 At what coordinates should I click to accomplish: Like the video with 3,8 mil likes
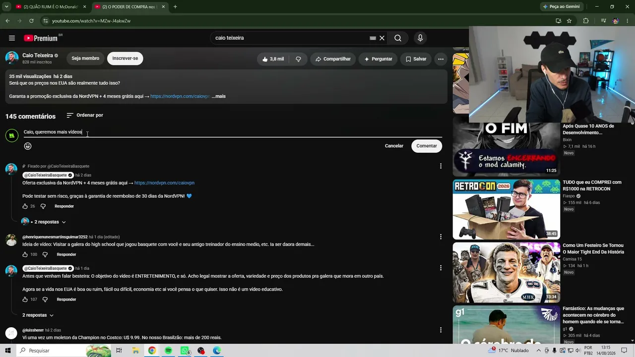click(273, 59)
